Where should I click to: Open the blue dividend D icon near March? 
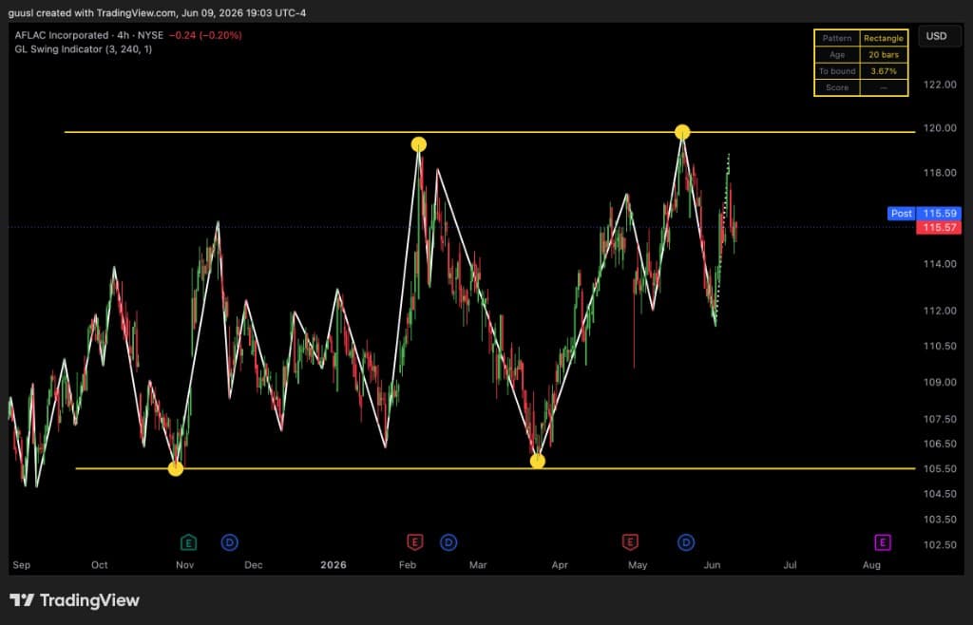click(448, 543)
